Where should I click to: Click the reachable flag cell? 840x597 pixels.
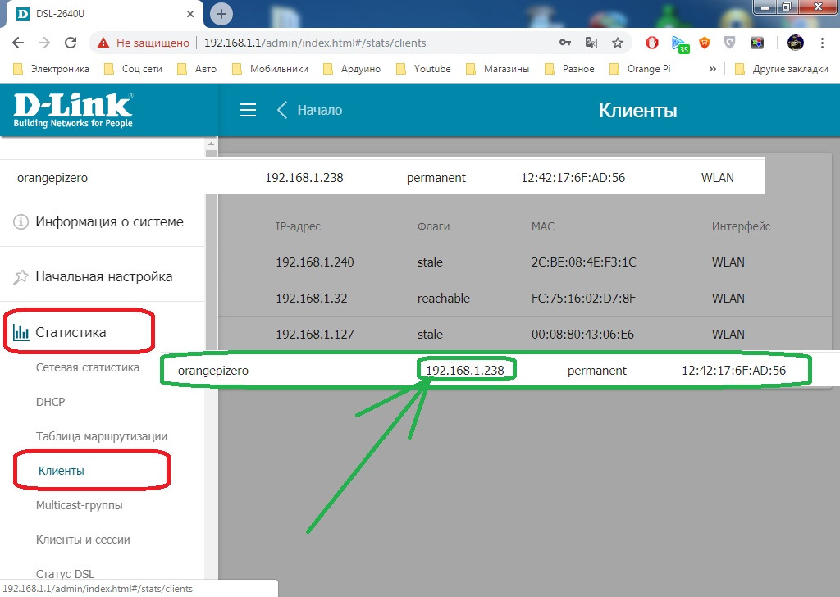pyautogui.click(x=444, y=298)
